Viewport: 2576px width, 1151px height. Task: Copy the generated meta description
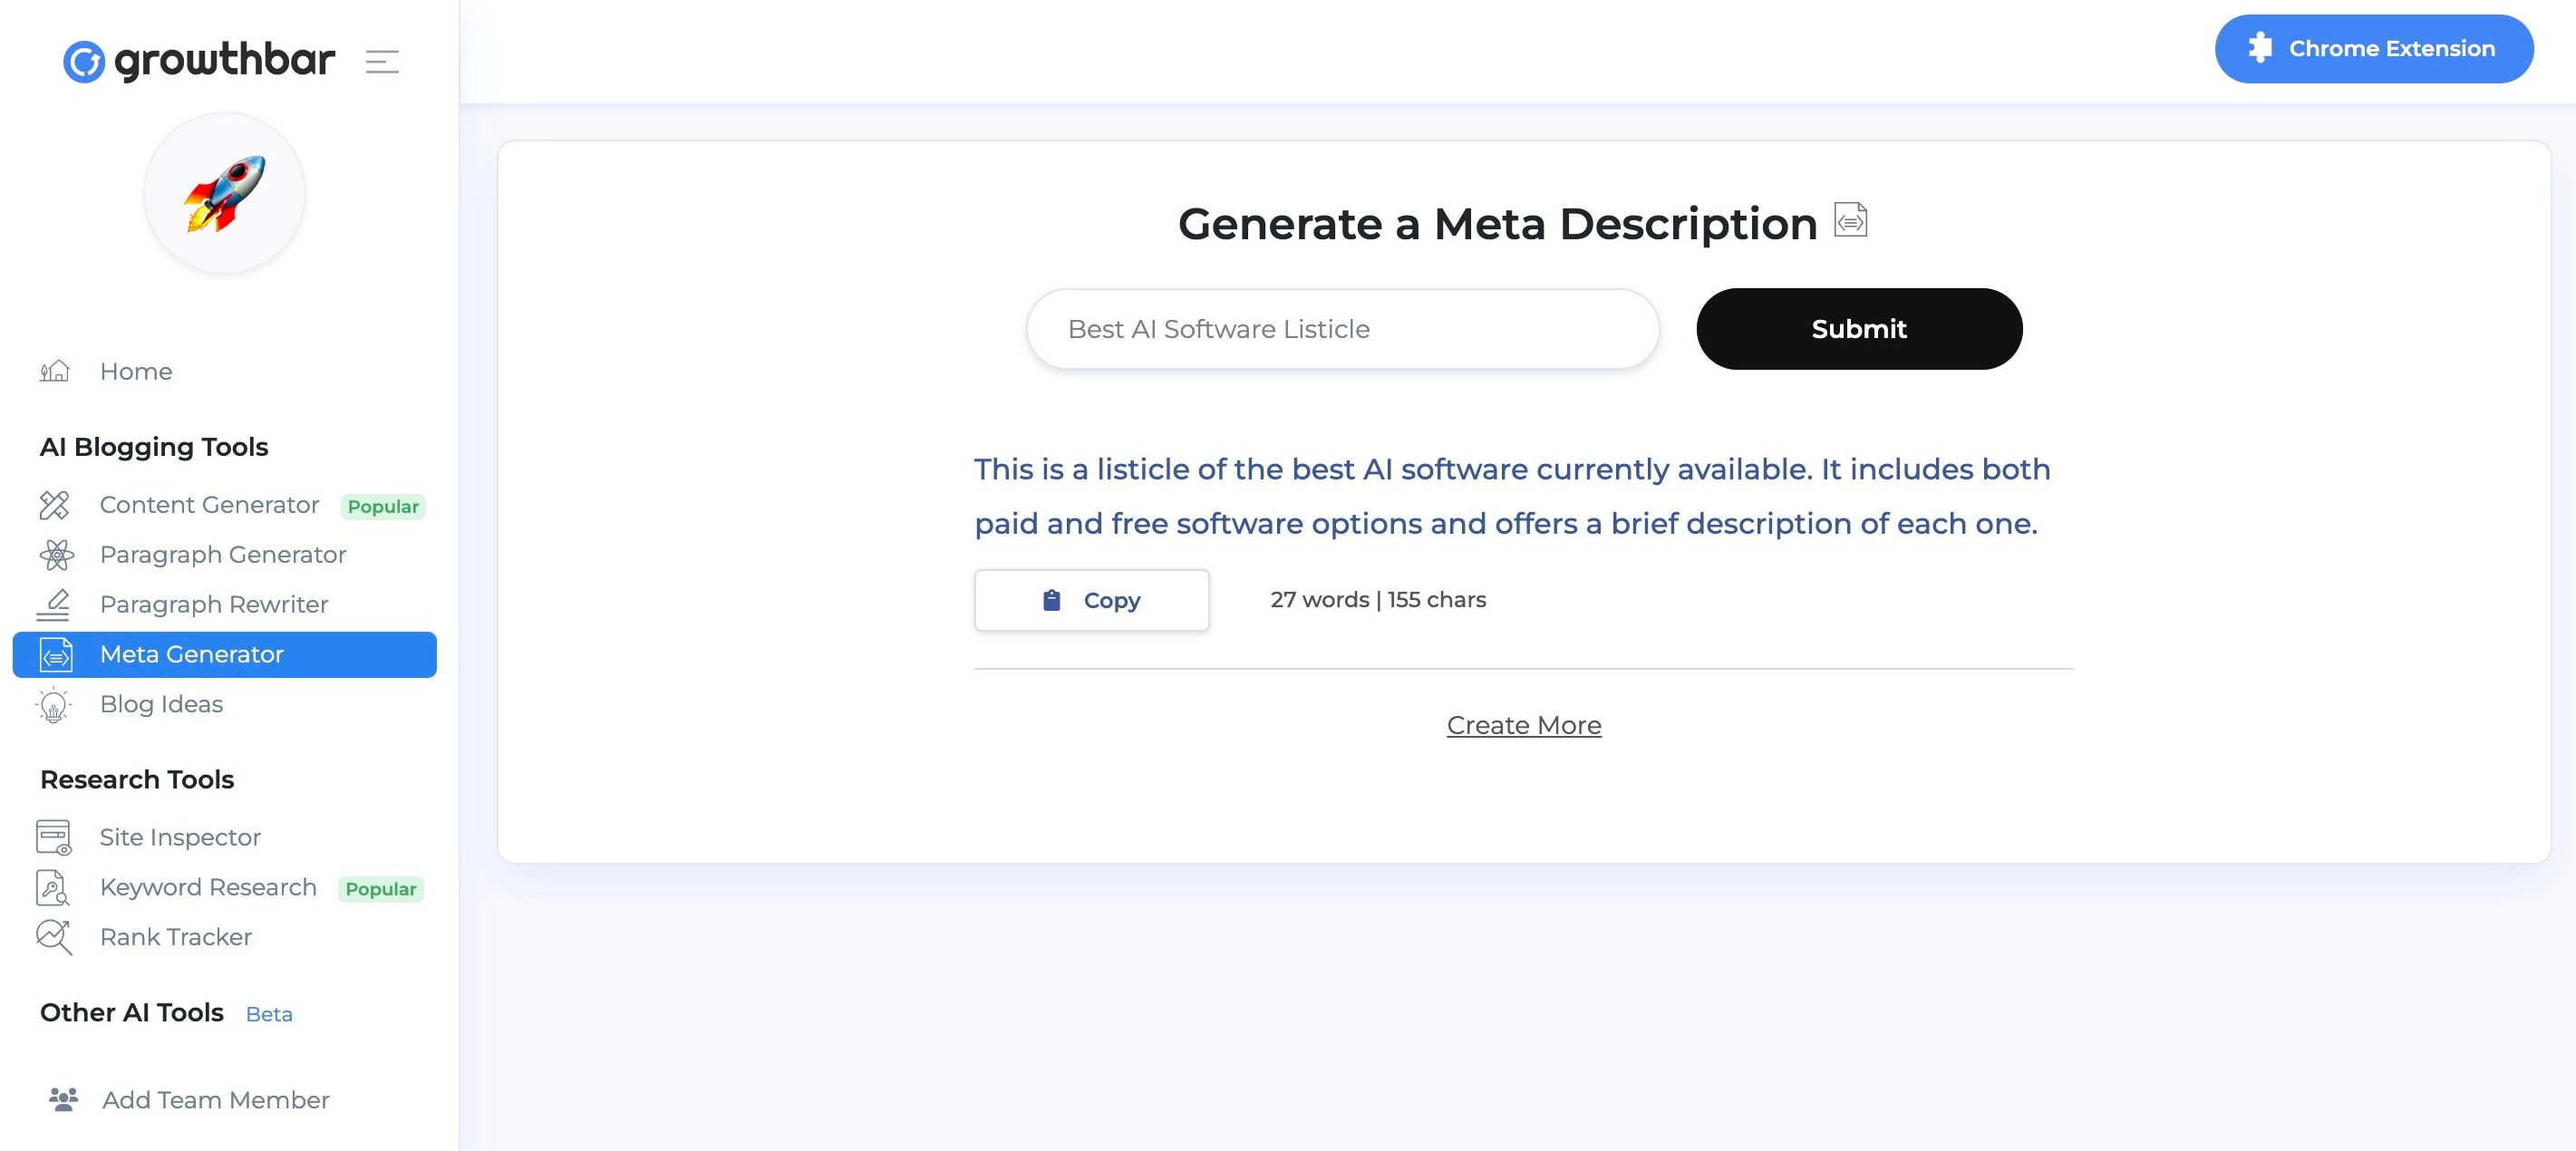pyautogui.click(x=1092, y=600)
